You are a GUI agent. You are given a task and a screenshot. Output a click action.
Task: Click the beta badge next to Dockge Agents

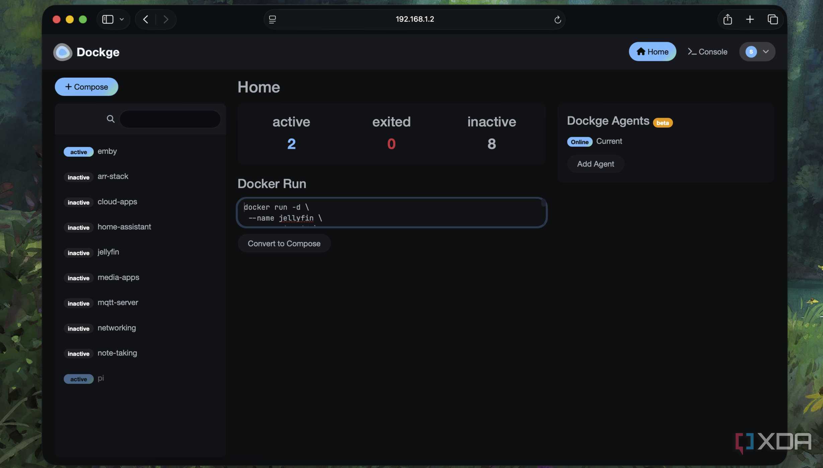coord(663,123)
